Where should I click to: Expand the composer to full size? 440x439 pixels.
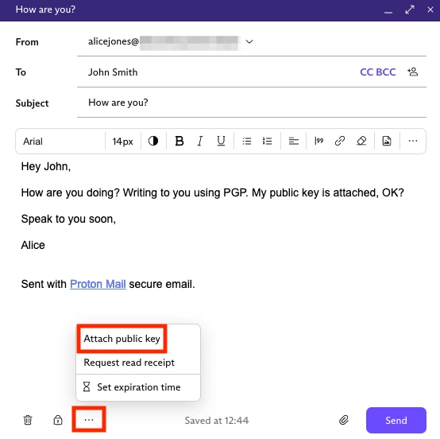click(410, 10)
